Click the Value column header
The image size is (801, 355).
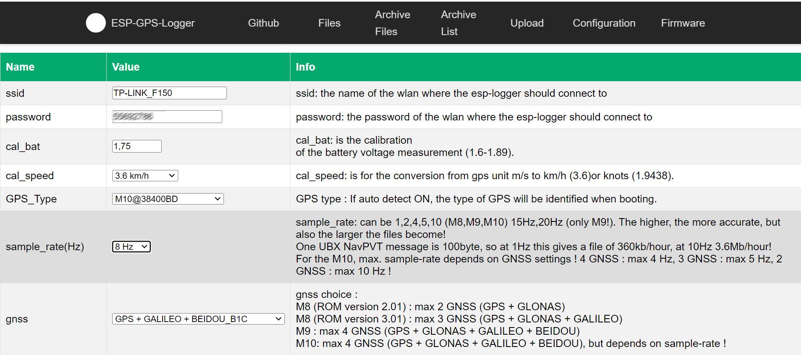[126, 67]
